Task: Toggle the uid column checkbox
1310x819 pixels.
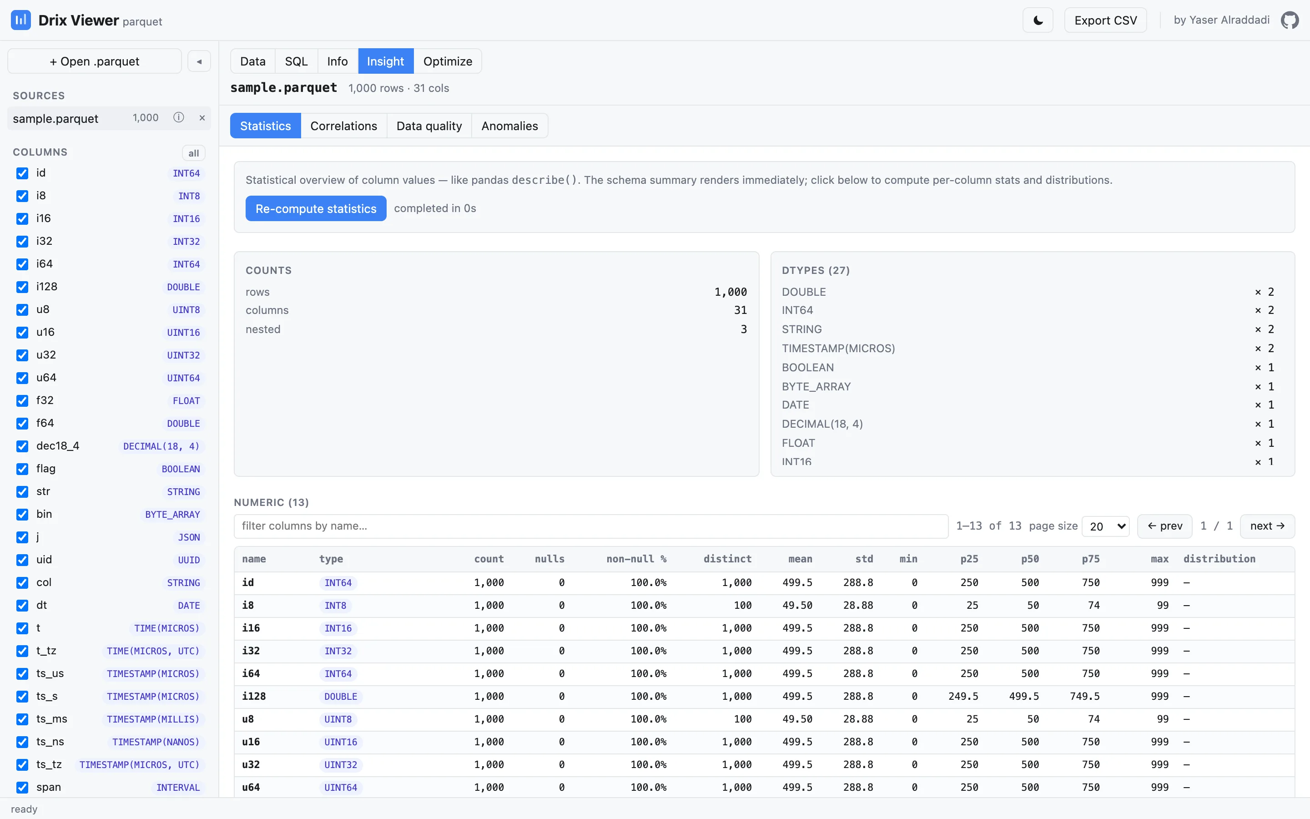Action: (22, 560)
